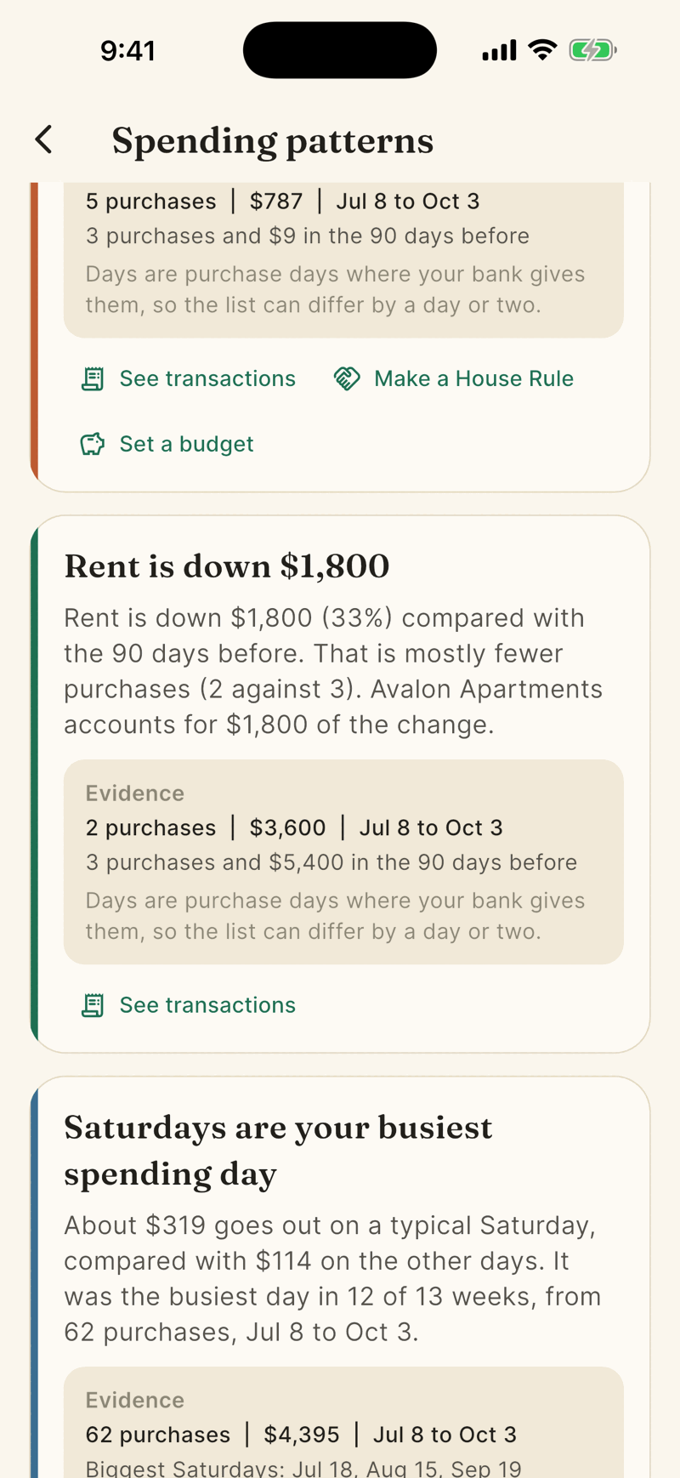Tap the receipt icon in the first card
Image resolution: width=680 pixels, height=1478 pixels.
(x=93, y=378)
